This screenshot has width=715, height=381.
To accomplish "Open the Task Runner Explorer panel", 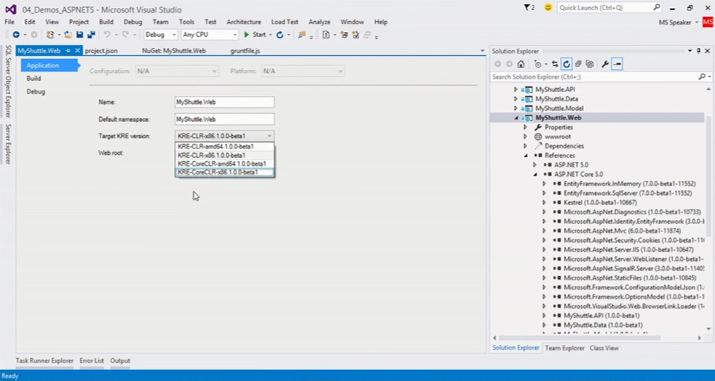I will (x=45, y=361).
